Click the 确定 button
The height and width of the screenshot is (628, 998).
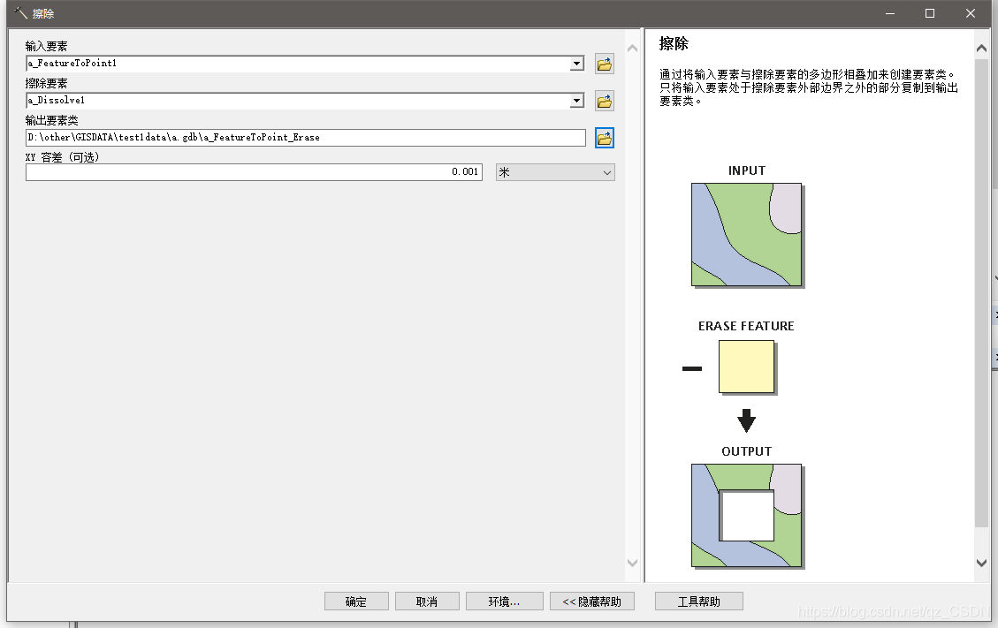[355, 601]
